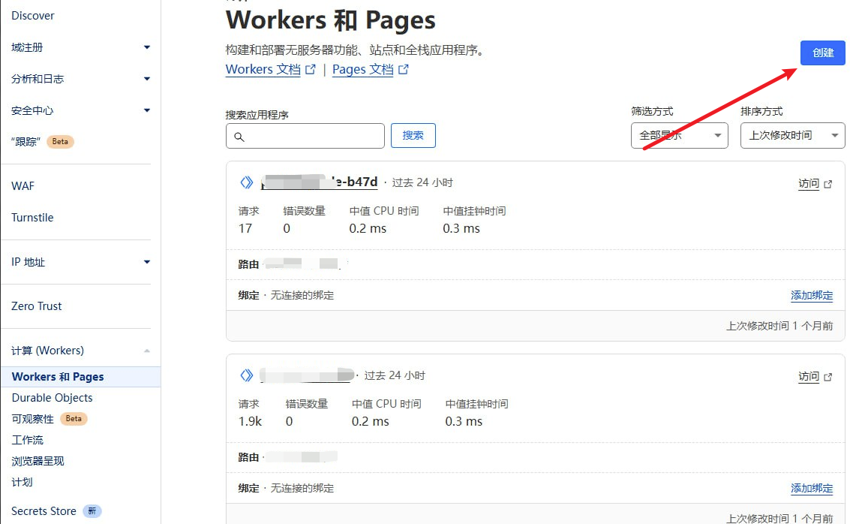Click the worker icon of e-b47d project
850x524 pixels.
pyautogui.click(x=247, y=182)
